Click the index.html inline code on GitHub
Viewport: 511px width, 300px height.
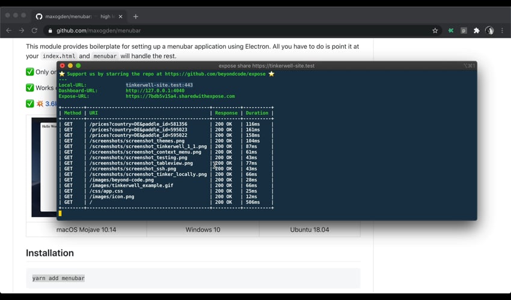(59, 56)
